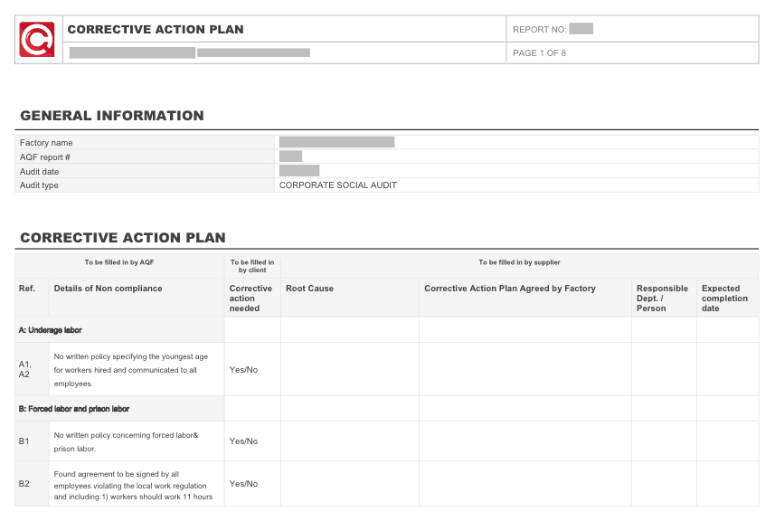The height and width of the screenshot is (512, 775).
Task: Click the Root Cause cell for A1, A2
Action: (349, 369)
